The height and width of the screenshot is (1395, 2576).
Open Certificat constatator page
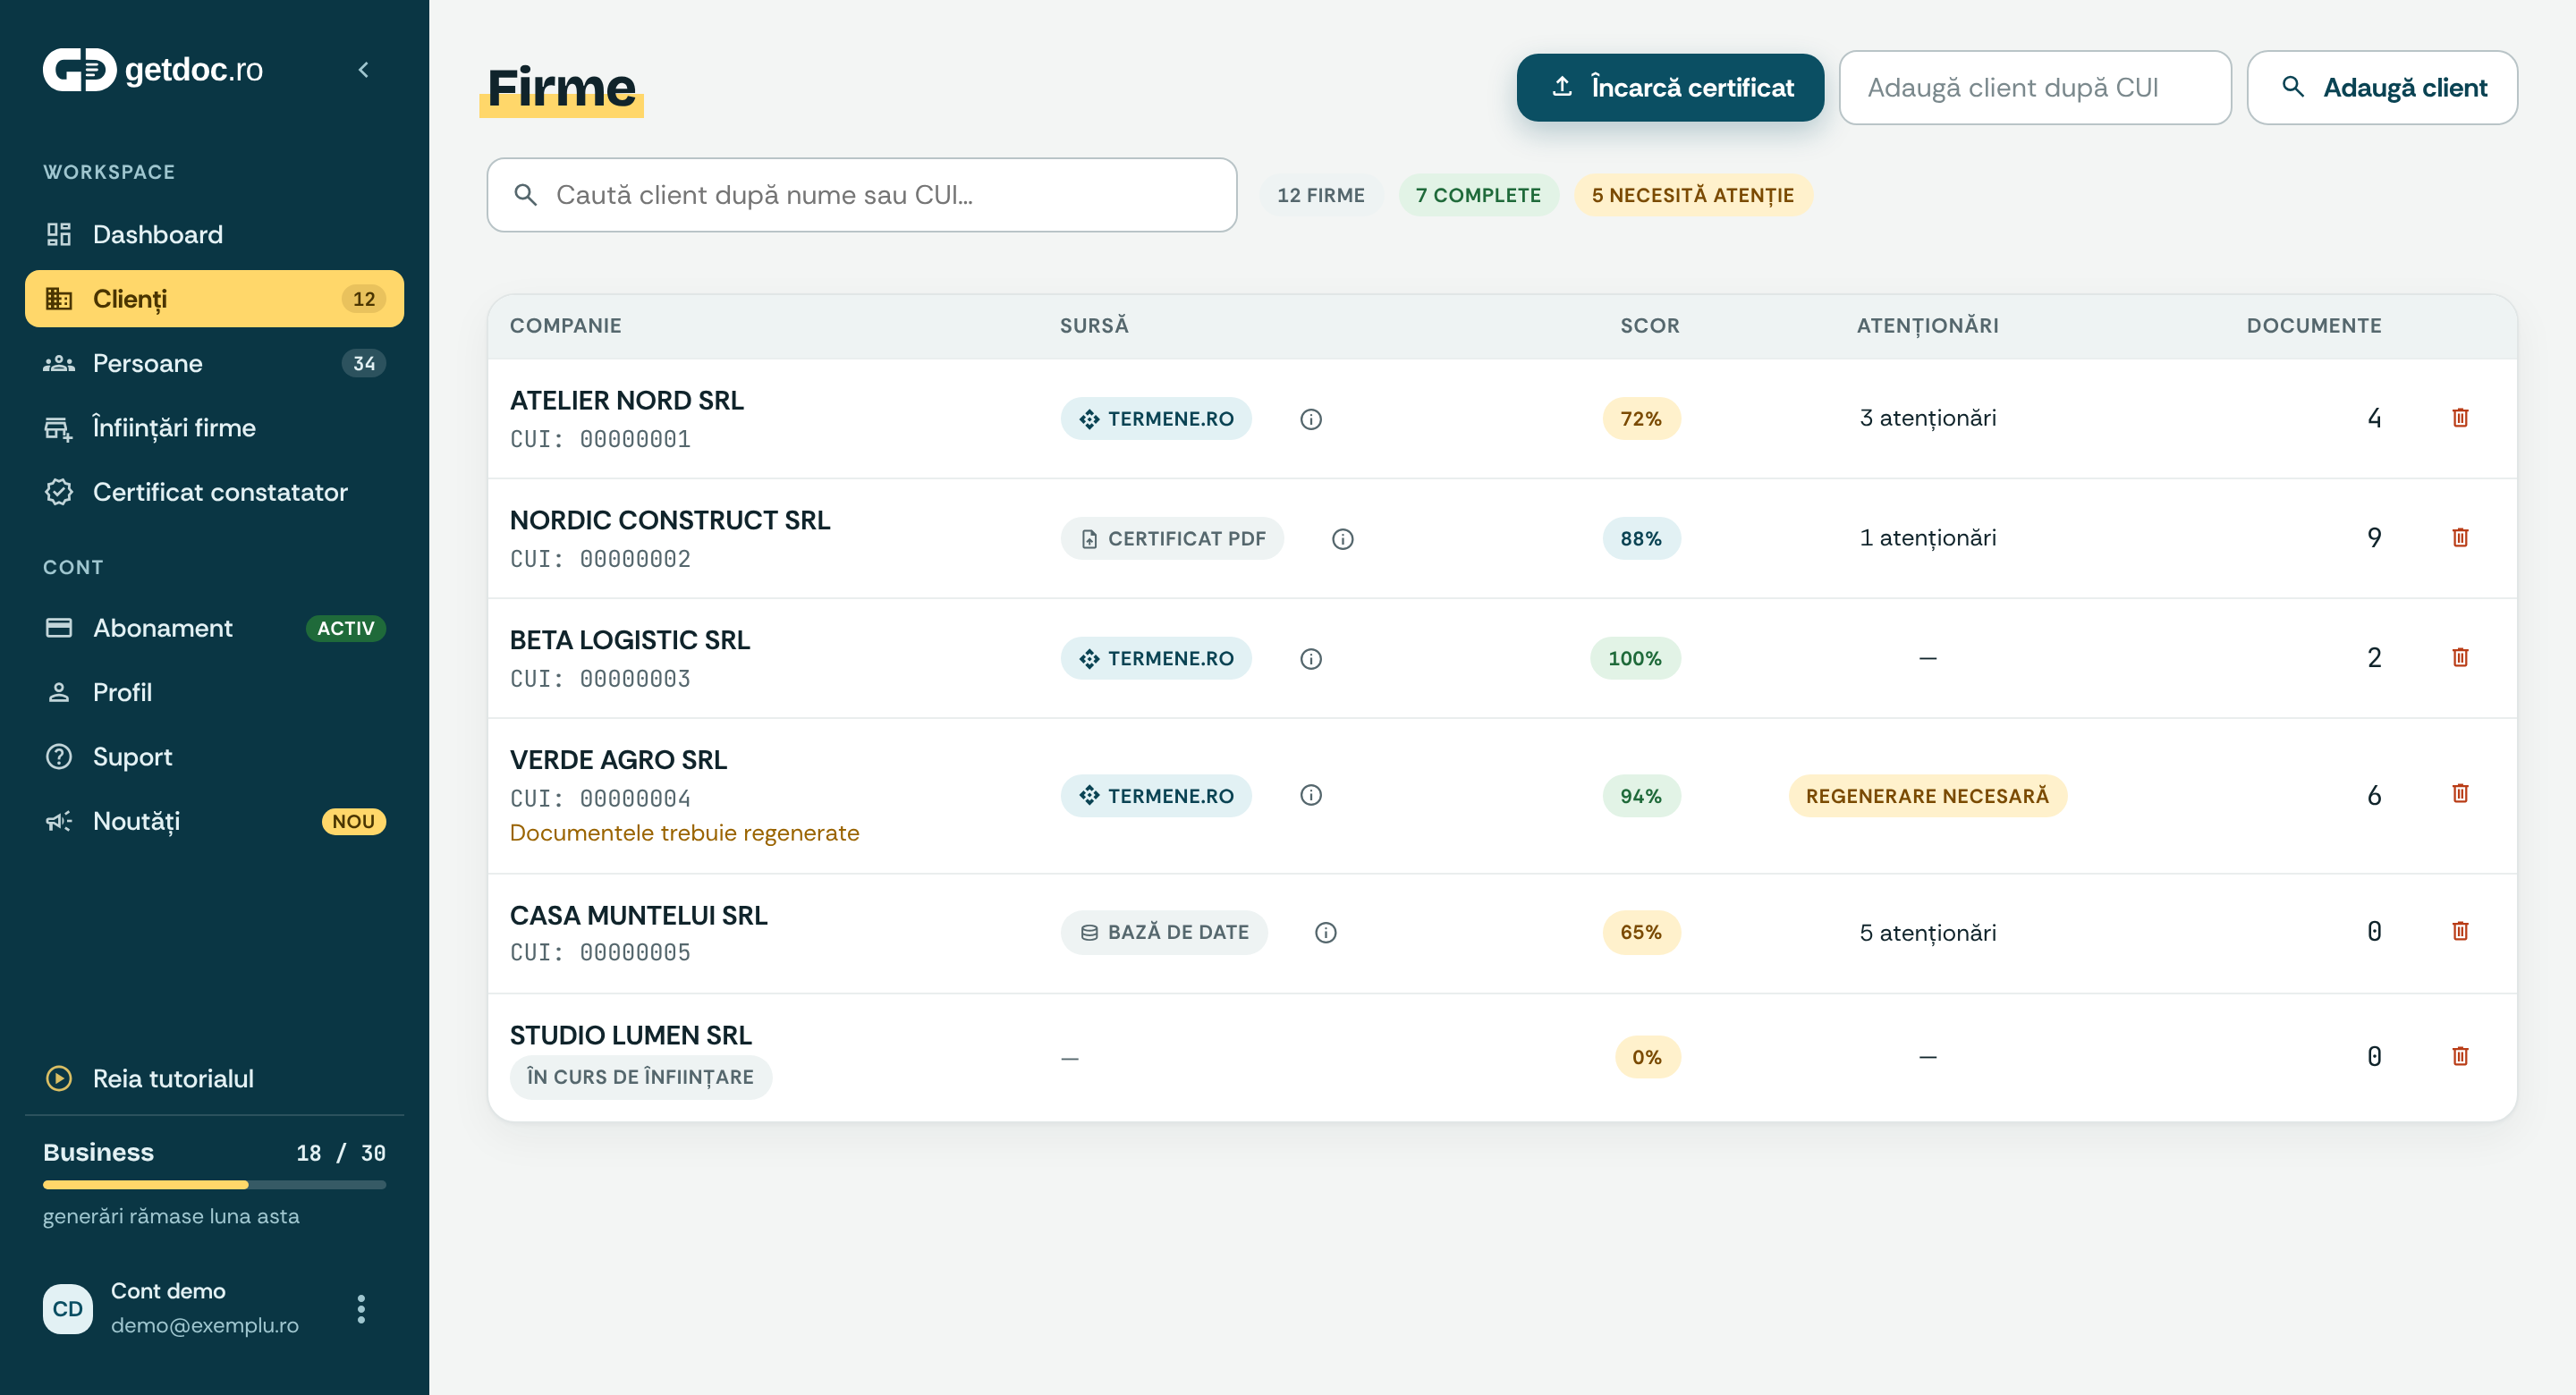[214, 492]
